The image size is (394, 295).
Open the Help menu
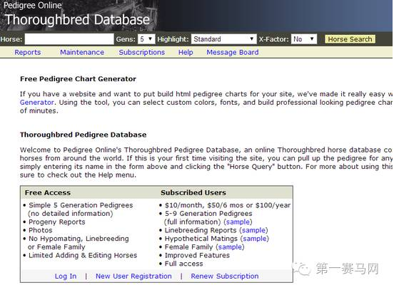point(186,52)
